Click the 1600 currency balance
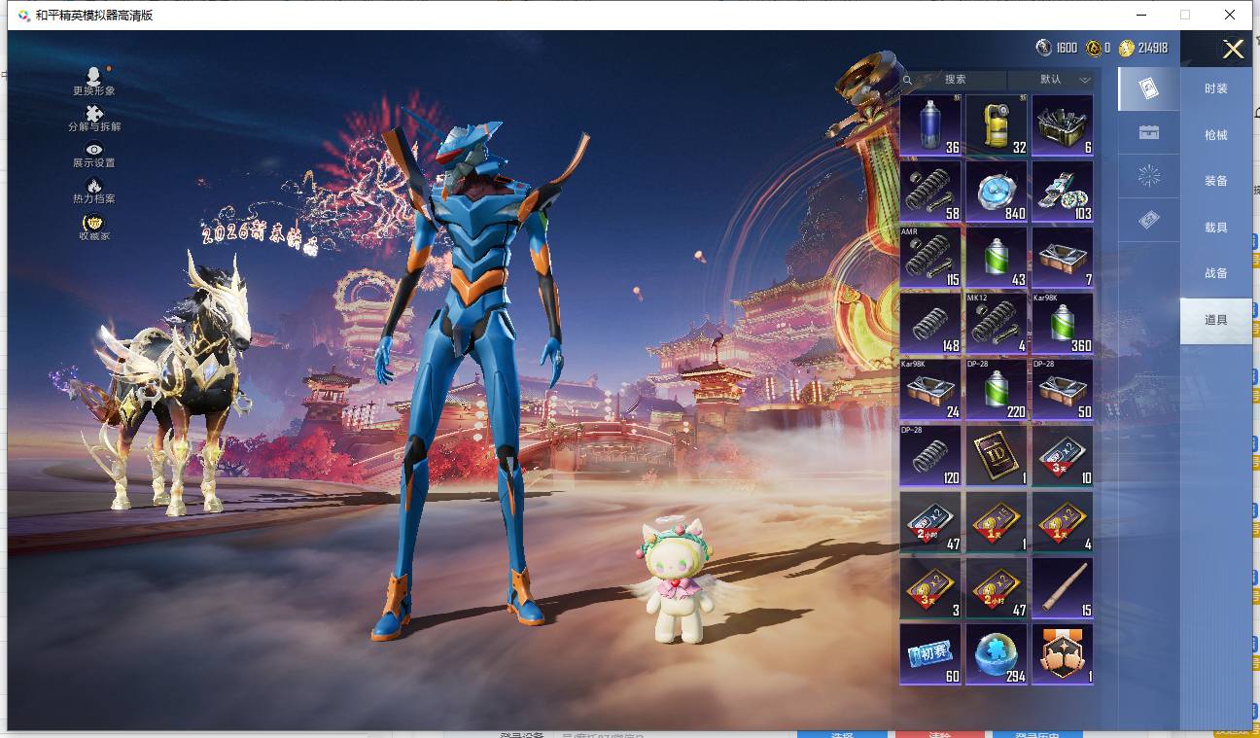 1057,48
